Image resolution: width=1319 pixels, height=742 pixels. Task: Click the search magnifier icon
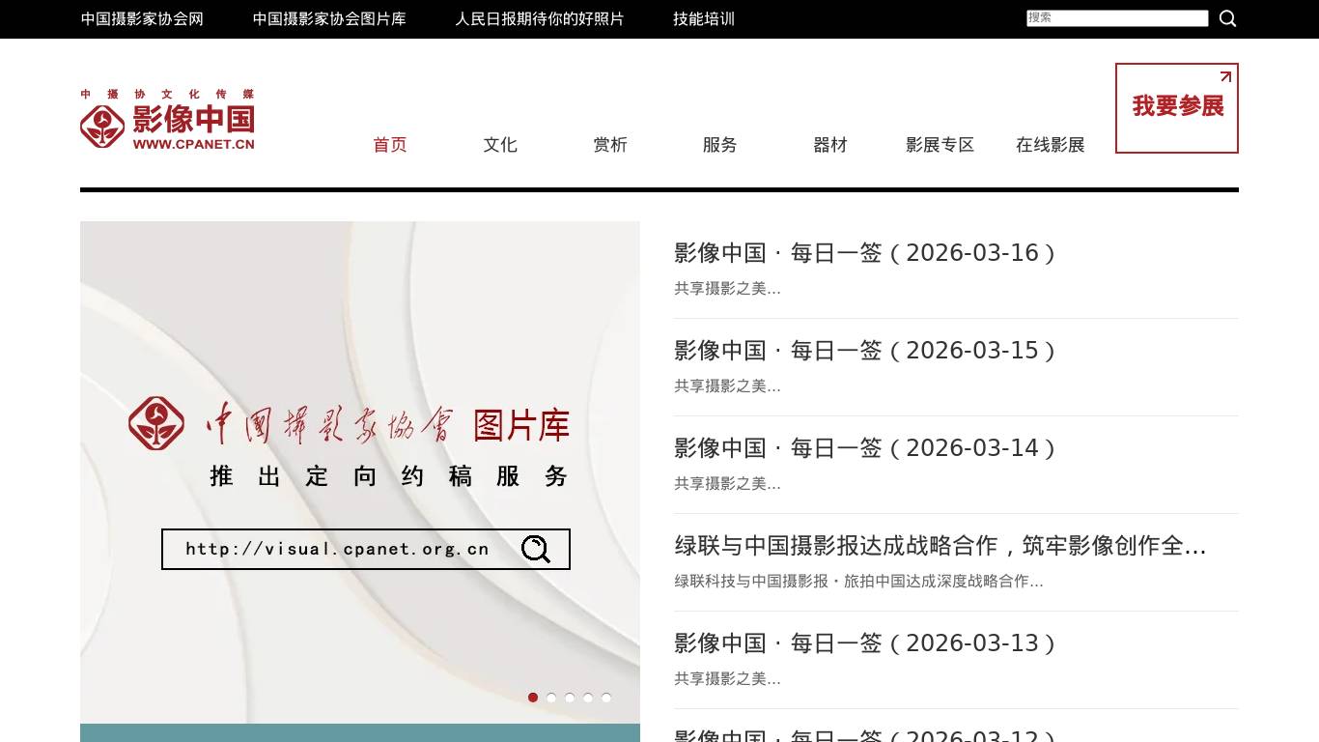pyautogui.click(x=1227, y=18)
